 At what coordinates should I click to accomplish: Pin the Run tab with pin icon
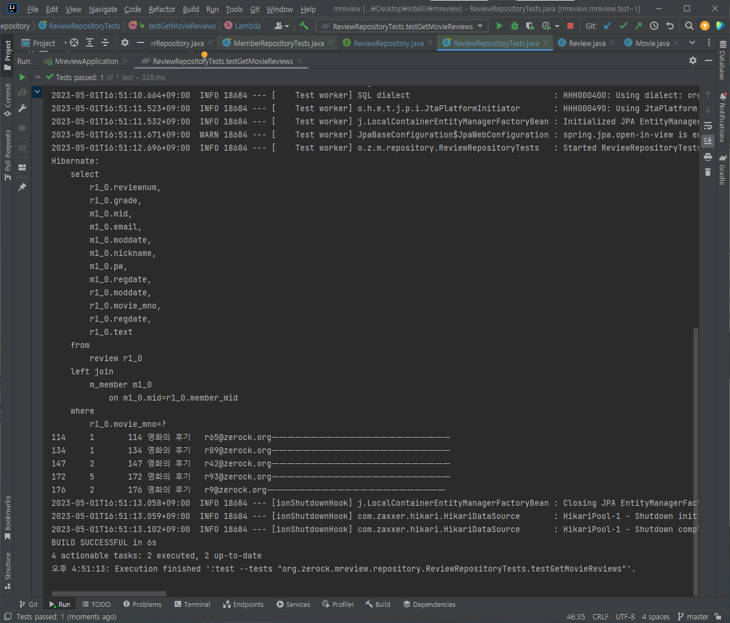click(x=22, y=187)
